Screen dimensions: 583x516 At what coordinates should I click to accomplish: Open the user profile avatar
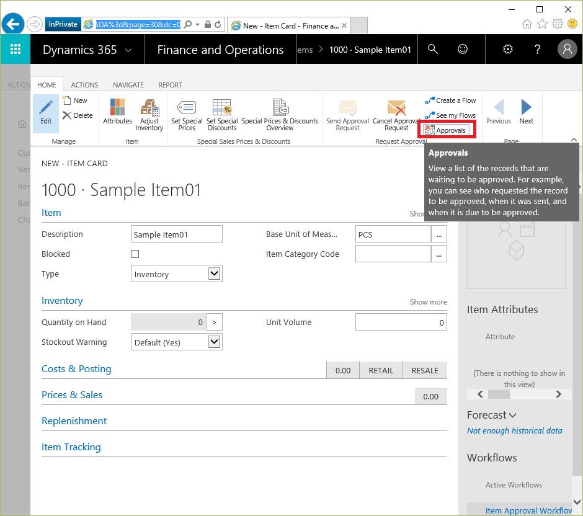567,49
